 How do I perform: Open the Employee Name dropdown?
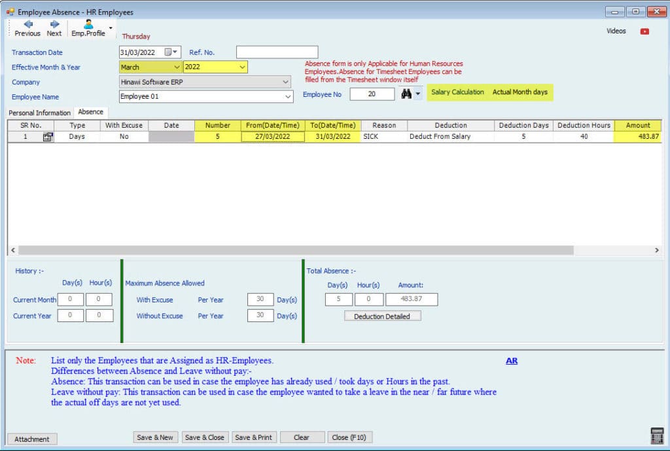tap(289, 97)
